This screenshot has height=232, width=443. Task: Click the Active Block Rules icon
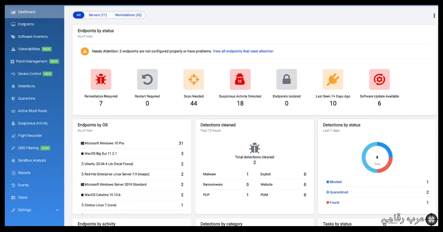(13, 111)
